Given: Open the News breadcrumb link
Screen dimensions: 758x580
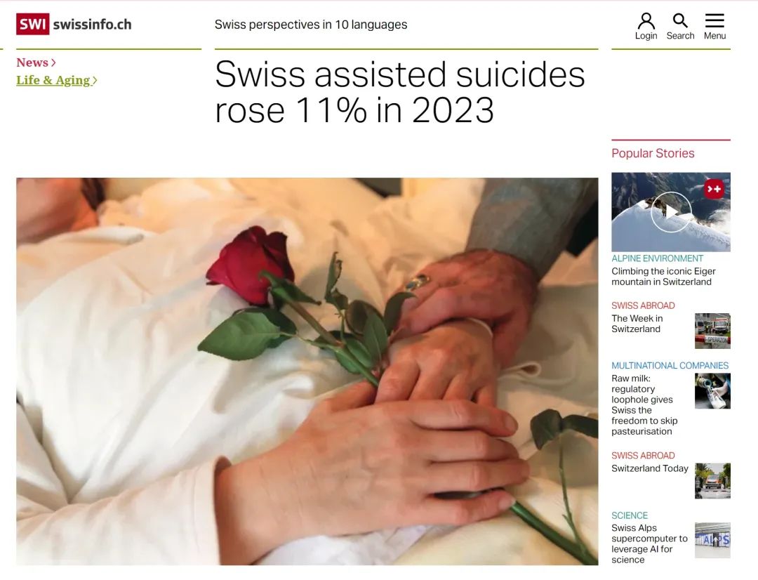Looking at the screenshot, I should [32, 62].
